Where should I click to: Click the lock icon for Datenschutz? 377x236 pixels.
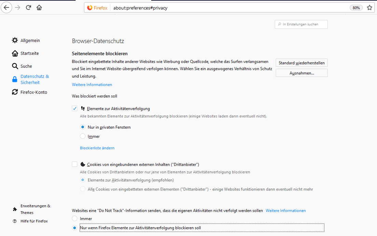[x=15, y=79]
